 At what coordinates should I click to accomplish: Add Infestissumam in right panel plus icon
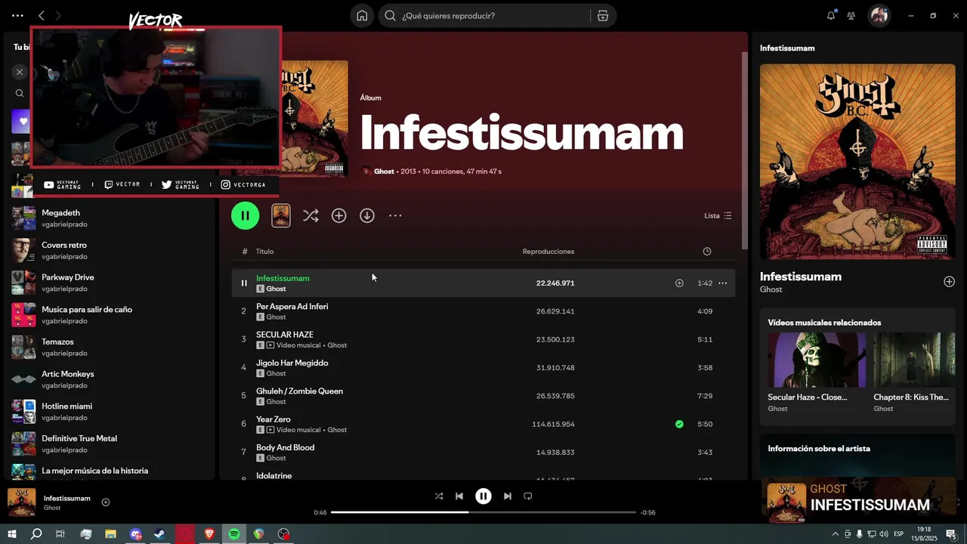coord(949,282)
